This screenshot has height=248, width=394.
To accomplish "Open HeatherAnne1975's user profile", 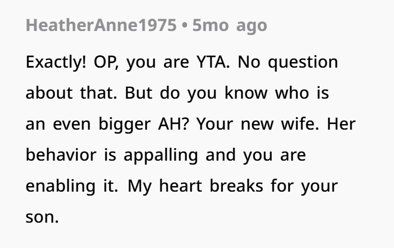I will (101, 25).
